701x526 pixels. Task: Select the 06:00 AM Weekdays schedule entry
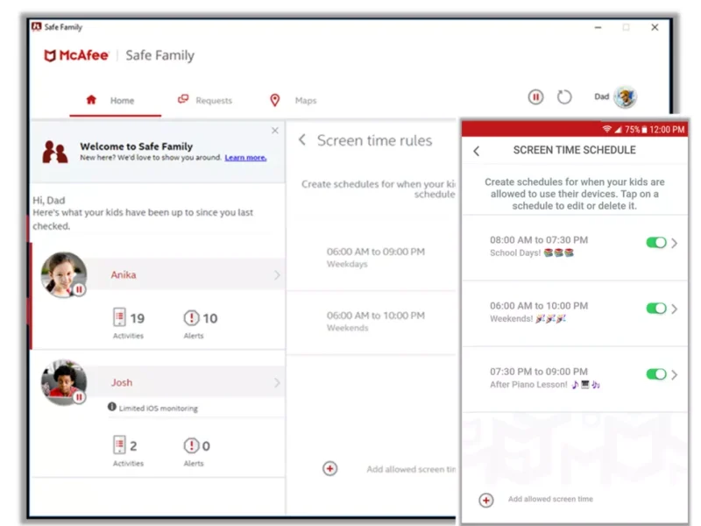[x=375, y=257]
